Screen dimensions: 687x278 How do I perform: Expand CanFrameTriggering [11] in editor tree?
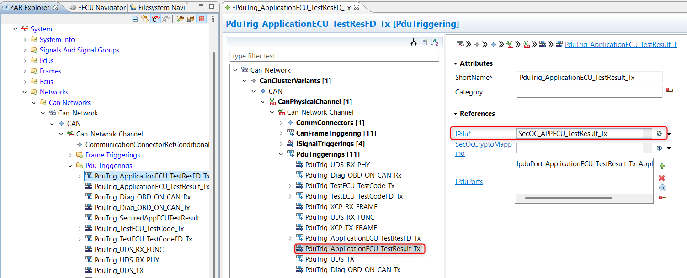tap(282, 133)
